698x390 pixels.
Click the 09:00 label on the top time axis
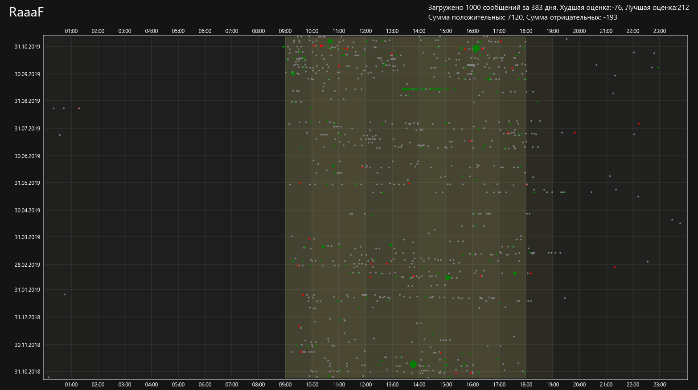point(285,31)
